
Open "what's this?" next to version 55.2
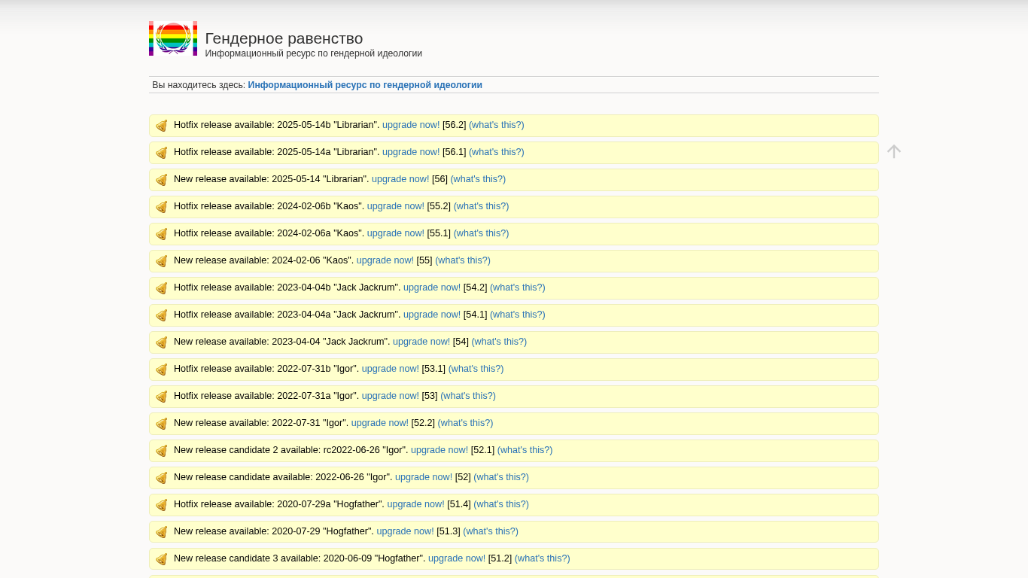[x=482, y=206]
